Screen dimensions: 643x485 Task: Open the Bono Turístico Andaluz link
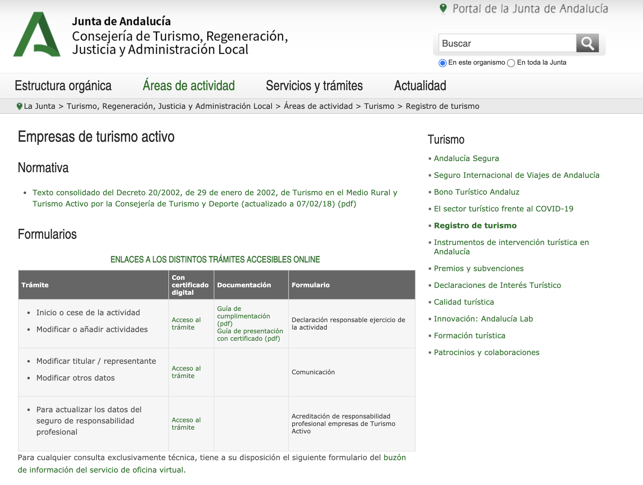pos(477,192)
